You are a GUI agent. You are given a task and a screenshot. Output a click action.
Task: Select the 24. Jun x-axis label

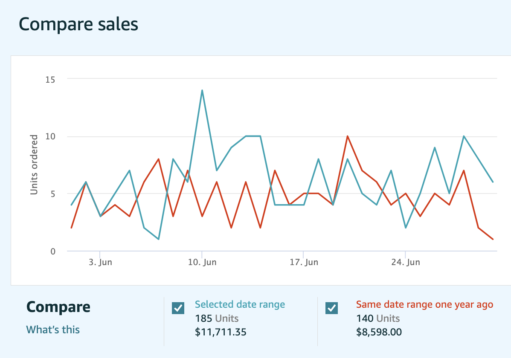406,262
